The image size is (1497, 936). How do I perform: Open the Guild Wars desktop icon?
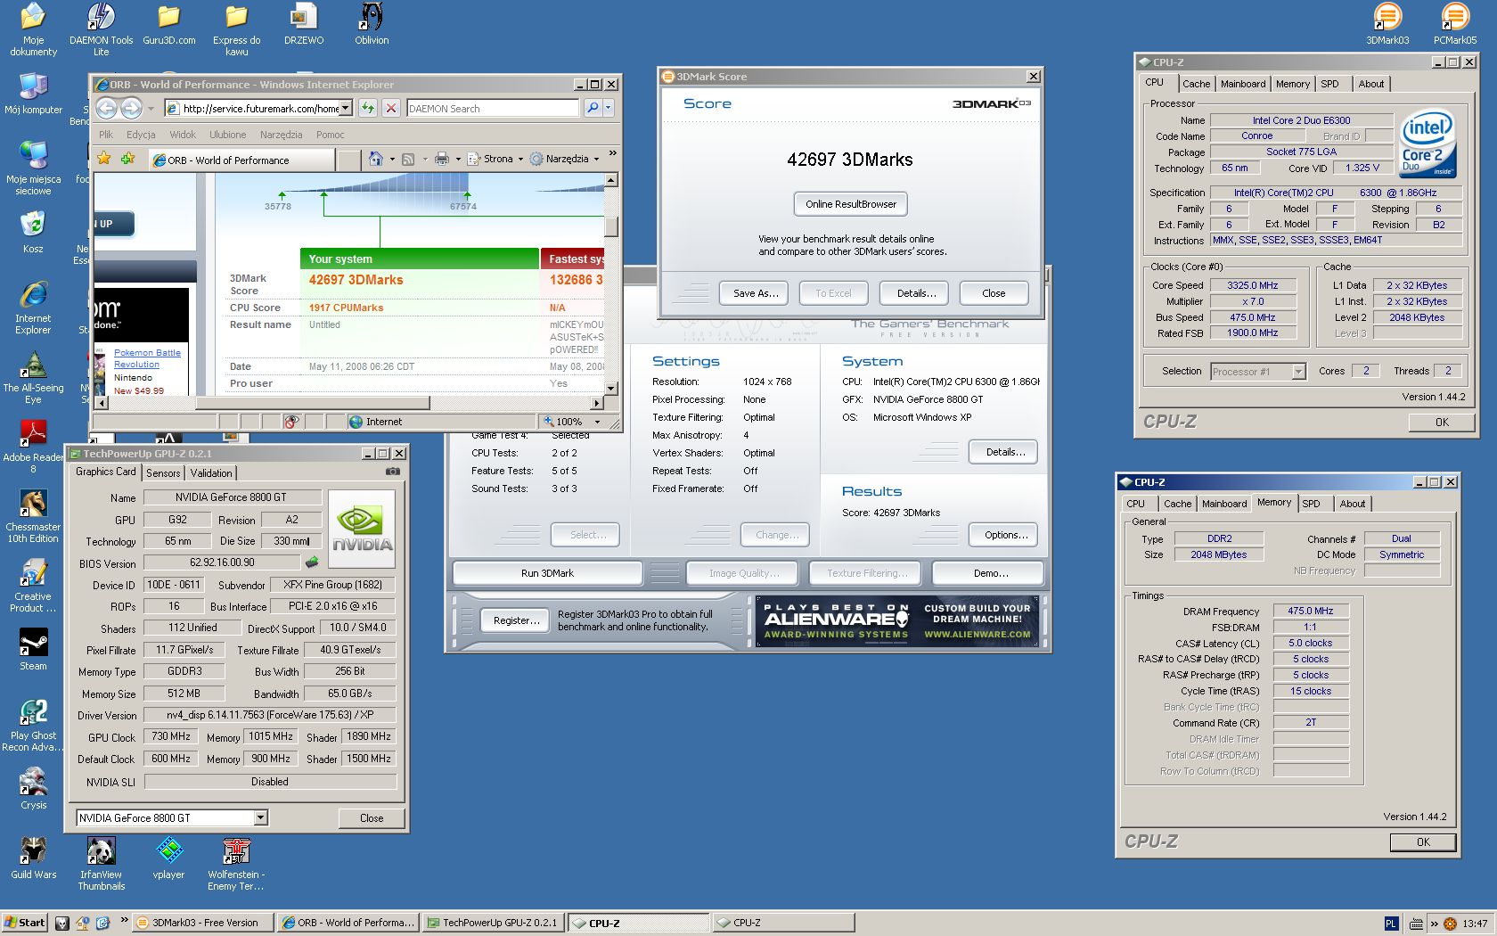(x=33, y=858)
